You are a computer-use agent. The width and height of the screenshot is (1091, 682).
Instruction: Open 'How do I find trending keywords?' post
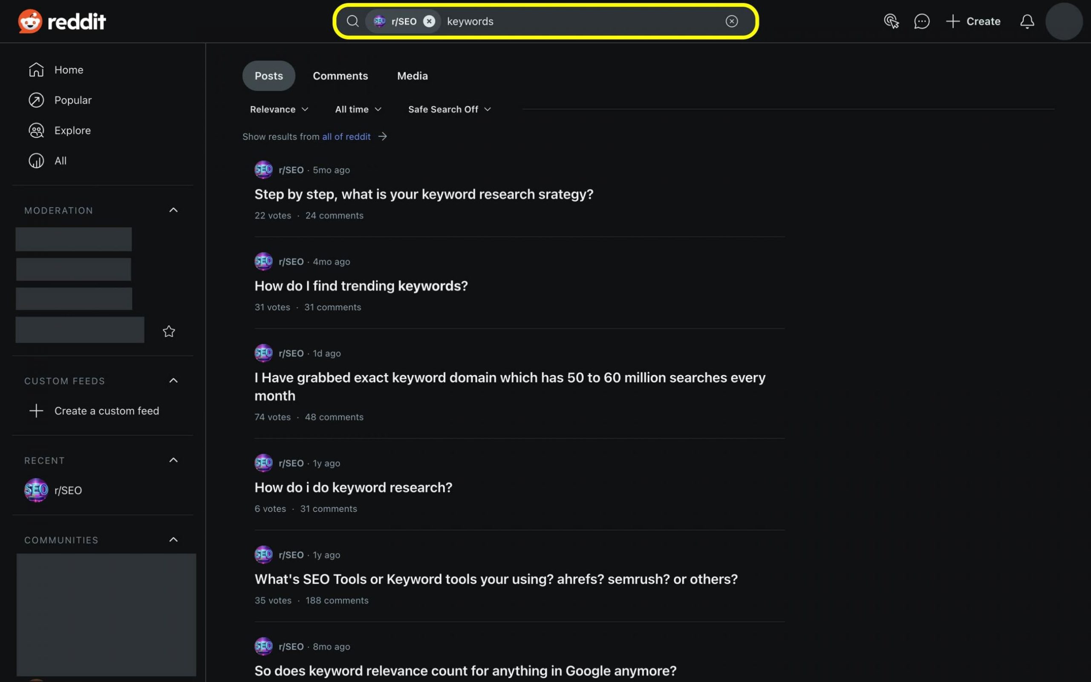coord(361,286)
